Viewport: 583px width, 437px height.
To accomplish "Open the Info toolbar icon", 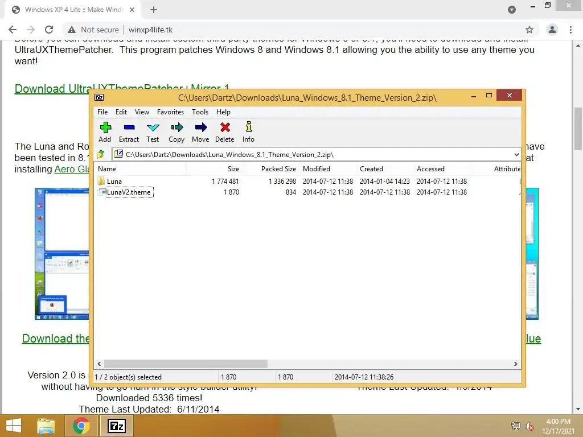I will tap(249, 127).
